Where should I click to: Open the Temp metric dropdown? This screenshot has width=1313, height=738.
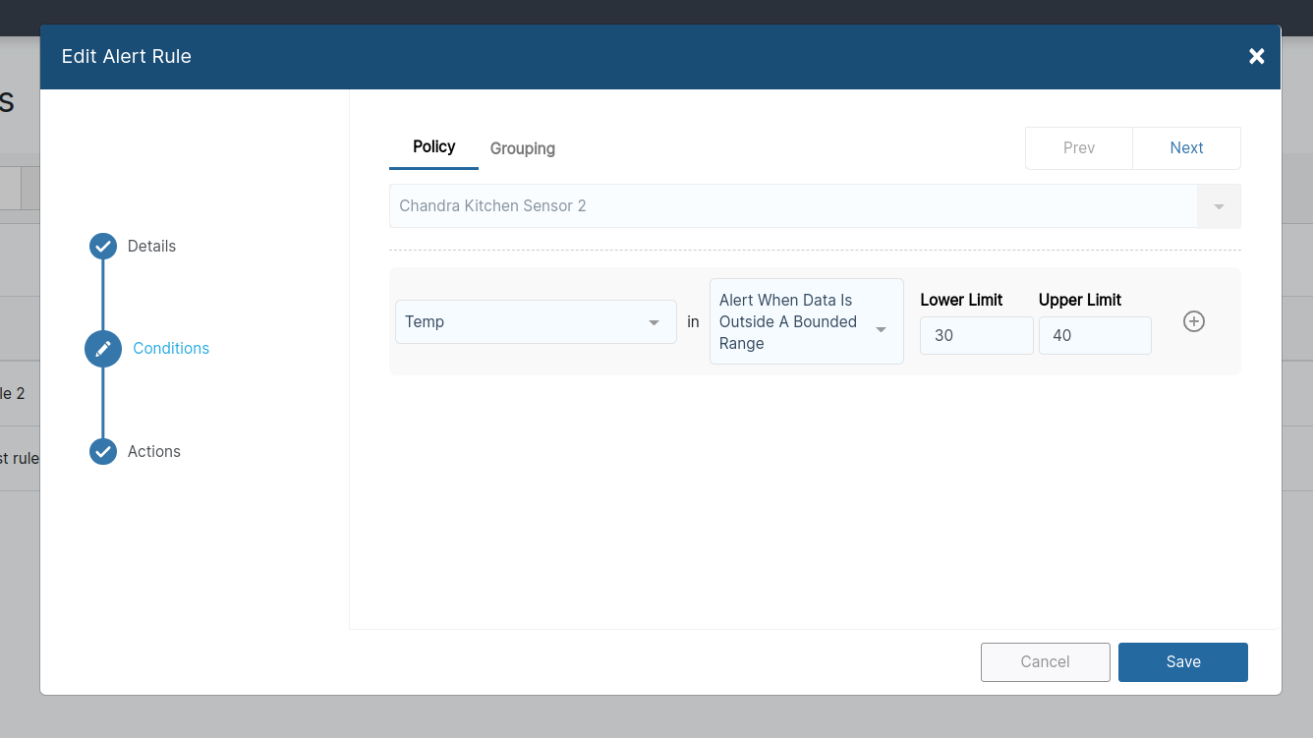coord(535,321)
